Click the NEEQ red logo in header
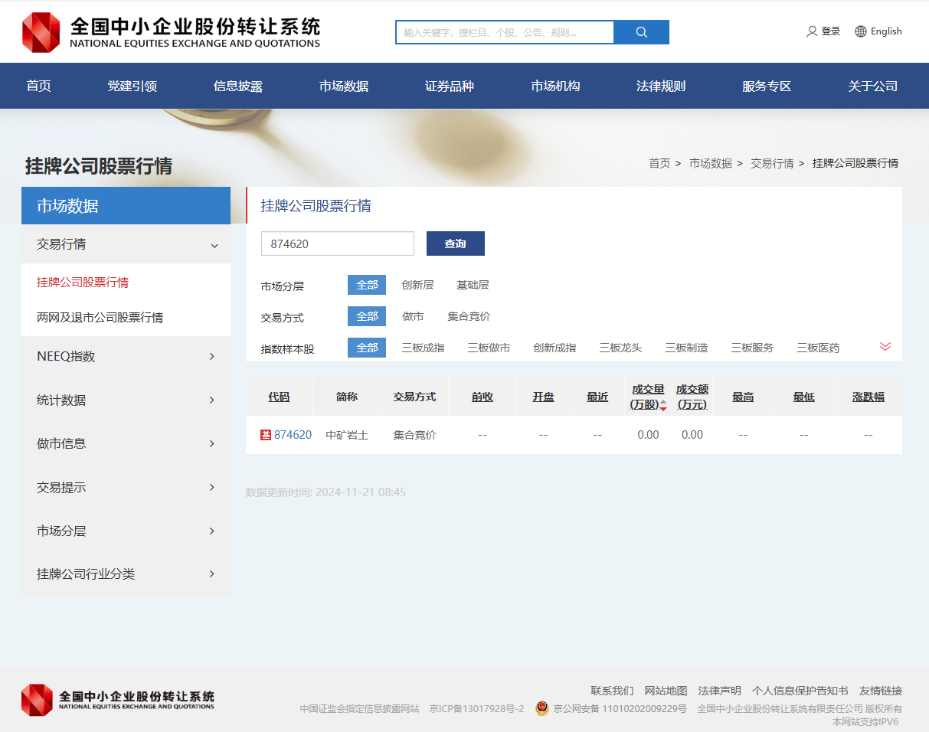The height and width of the screenshot is (732, 929). pos(41,32)
